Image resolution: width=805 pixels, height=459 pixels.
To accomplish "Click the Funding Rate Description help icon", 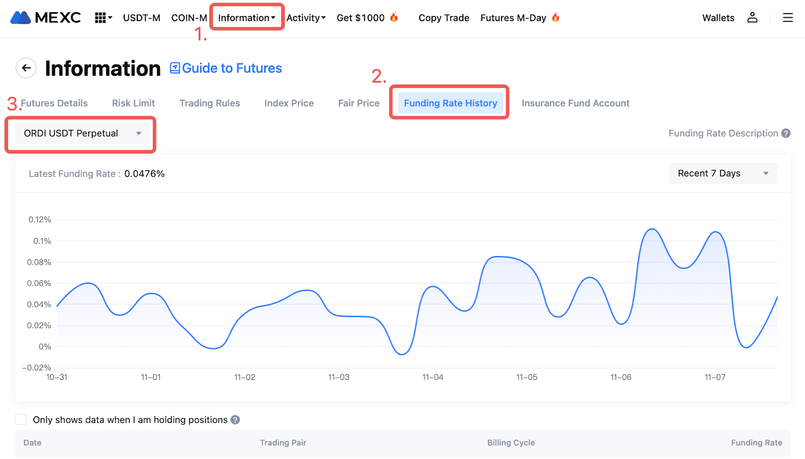I will tap(786, 133).
